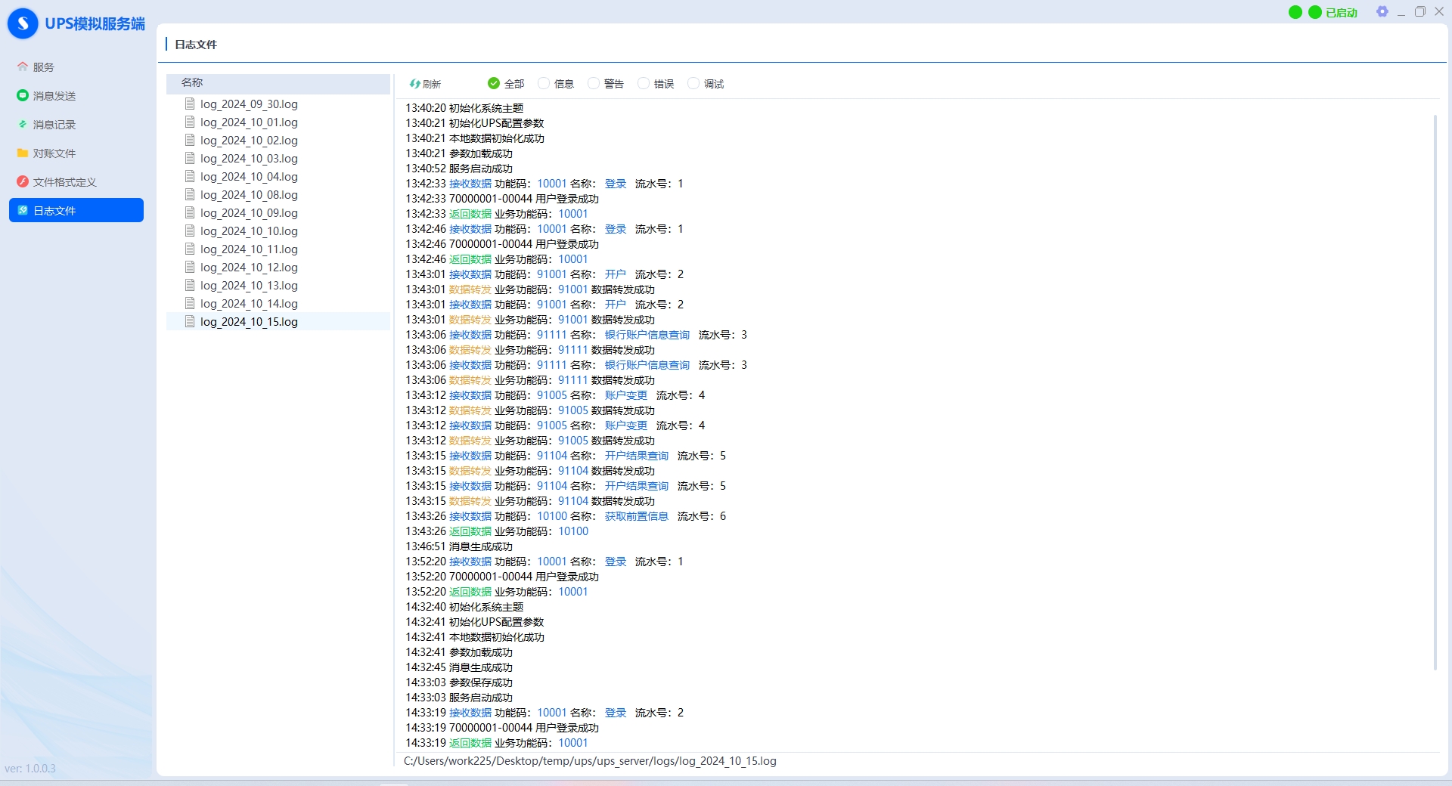
Task: Click the red icon beside 文件格式定义
Action: point(23,181)
